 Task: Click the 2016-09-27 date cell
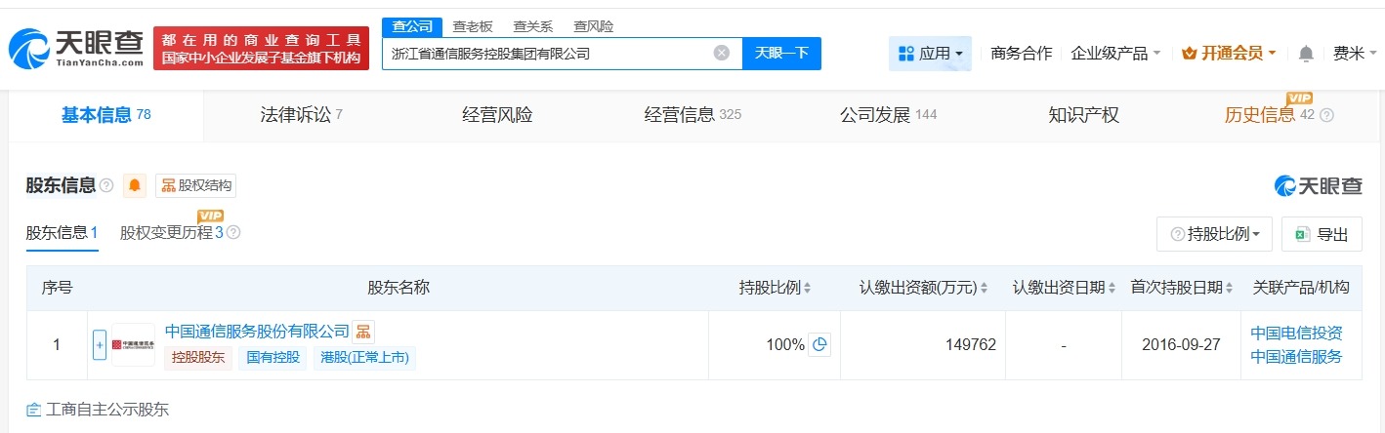1180,344
